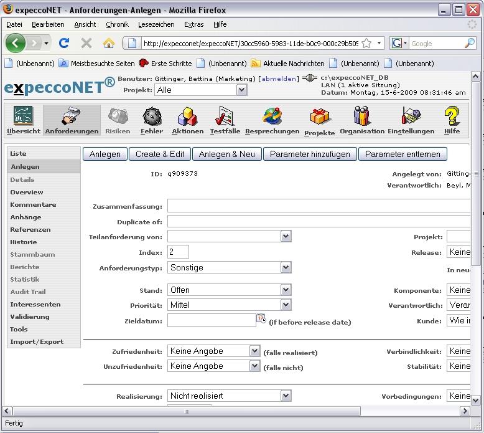Open the Besprechungen icon
Screen dimensions: 484x433
pyautogui.click(x=271, y=117)
